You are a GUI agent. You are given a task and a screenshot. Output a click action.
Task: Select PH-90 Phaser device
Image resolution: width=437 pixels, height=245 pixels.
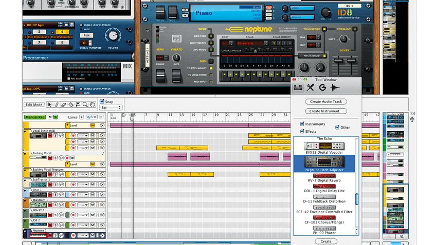[x=324, y=231]
